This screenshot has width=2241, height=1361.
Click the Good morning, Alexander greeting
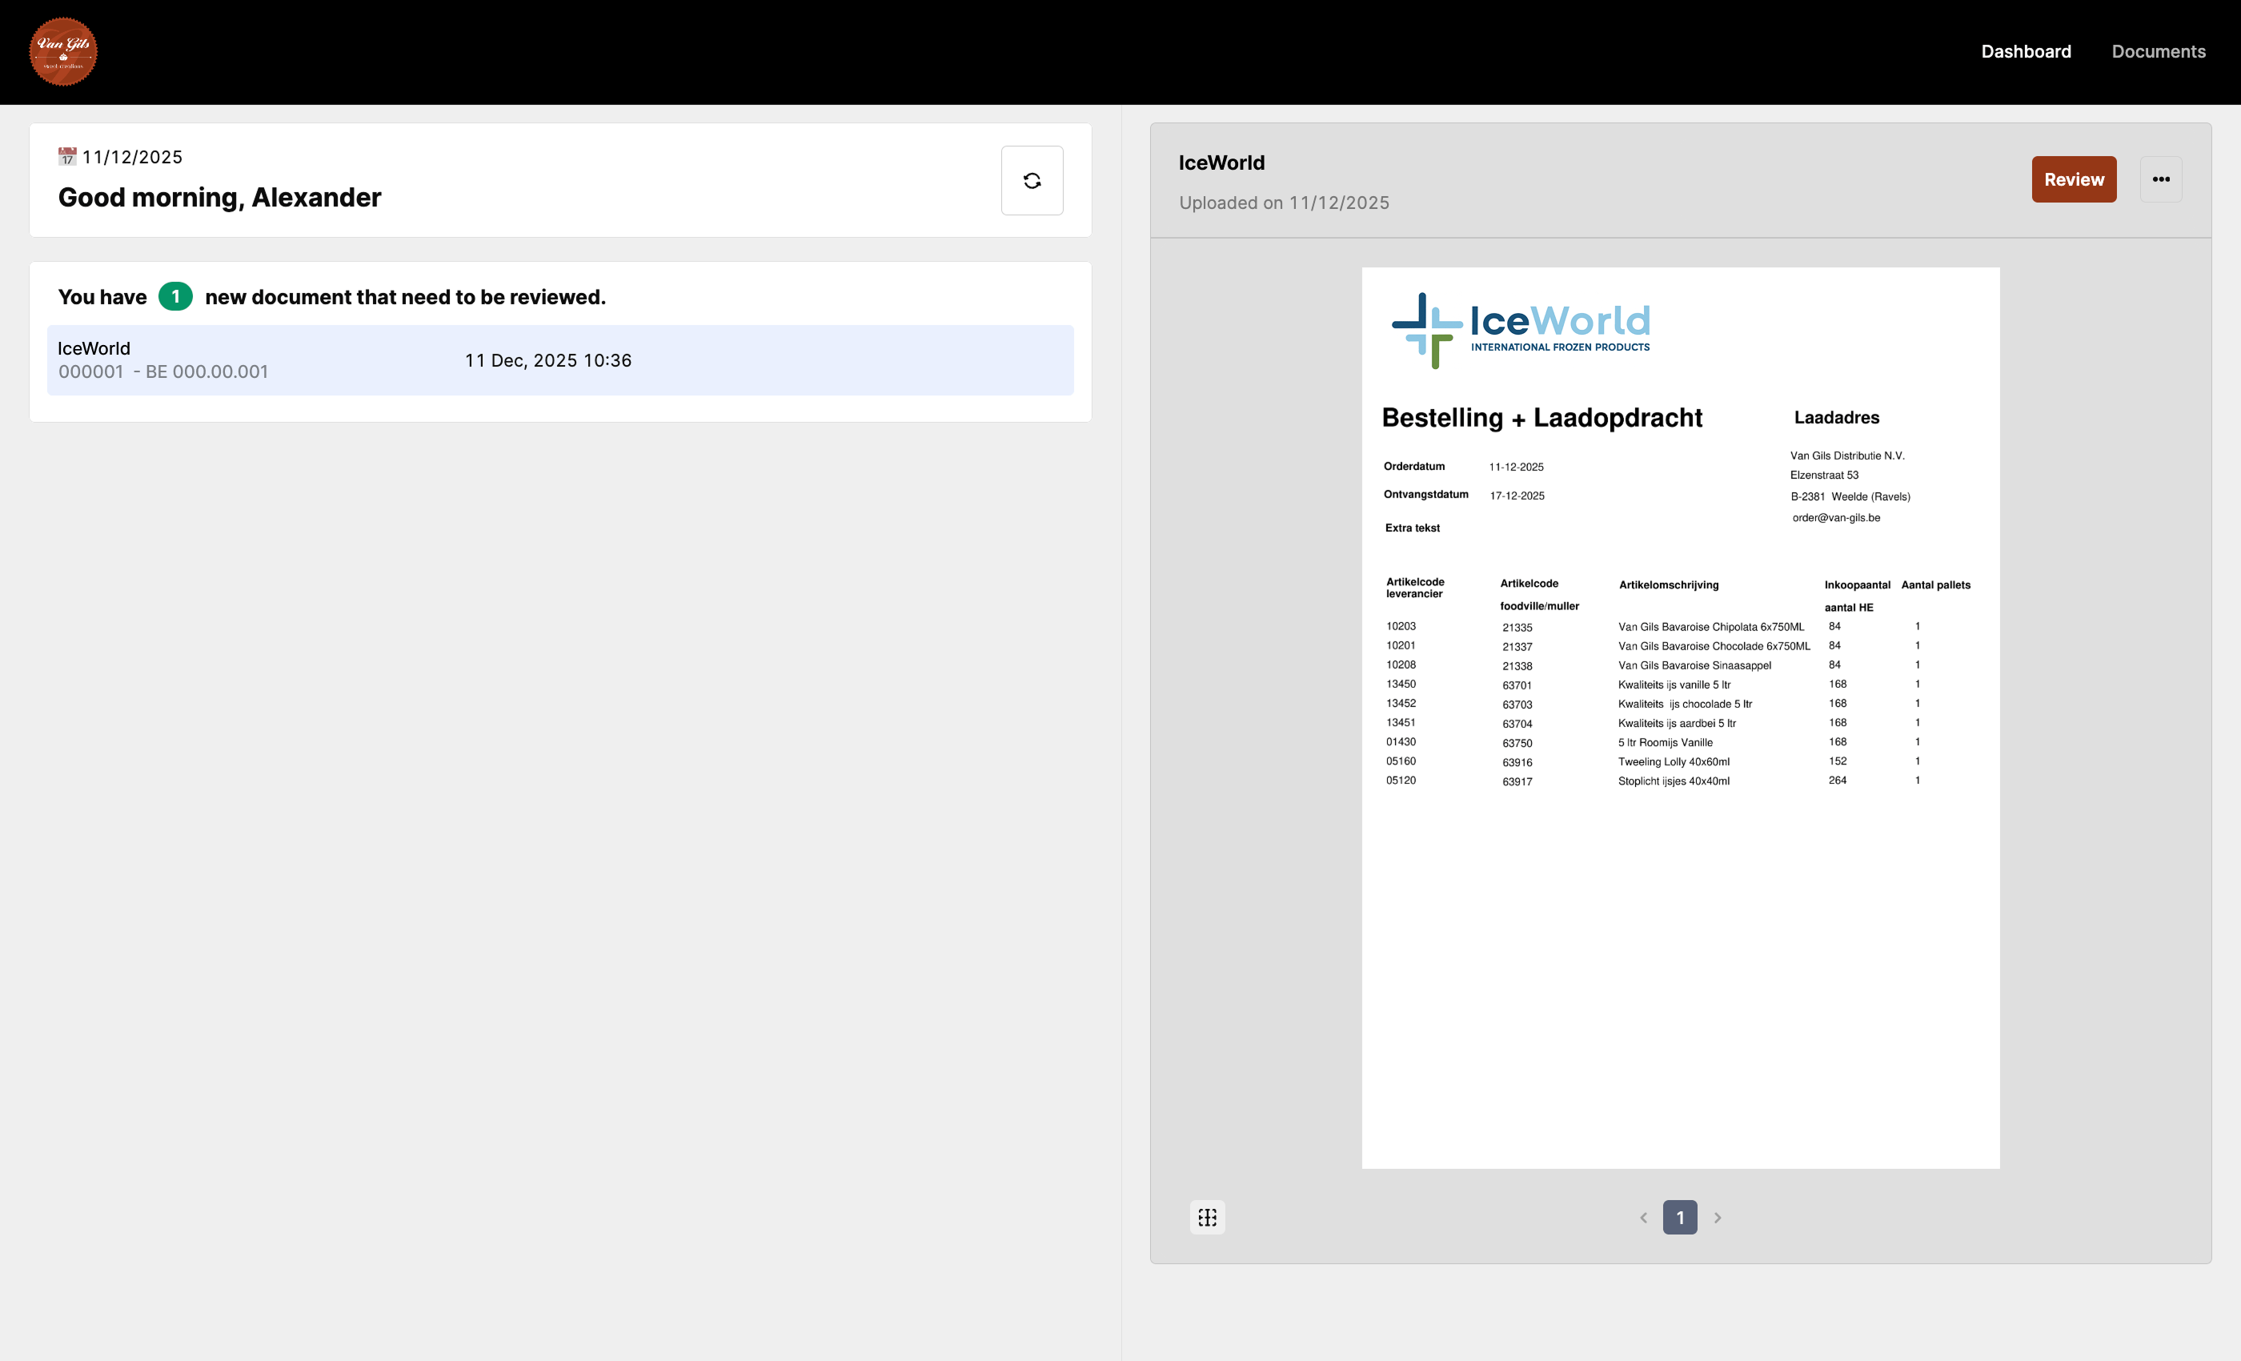[219, 198]
